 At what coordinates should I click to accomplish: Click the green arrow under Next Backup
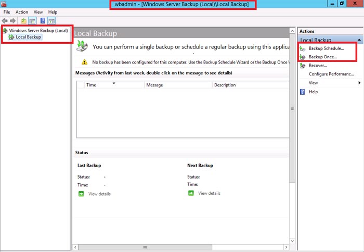click(191, 193)
